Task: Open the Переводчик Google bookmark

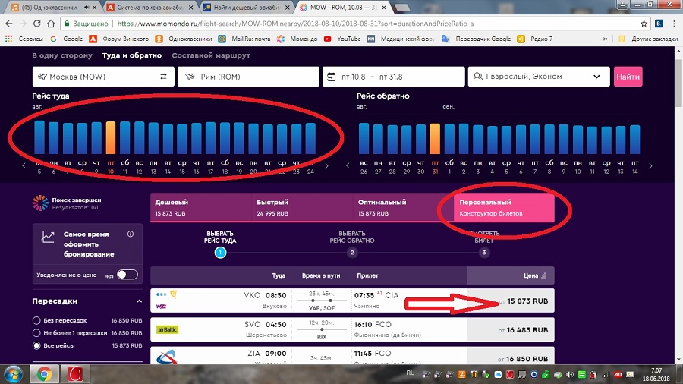Action: click(476, 39)
